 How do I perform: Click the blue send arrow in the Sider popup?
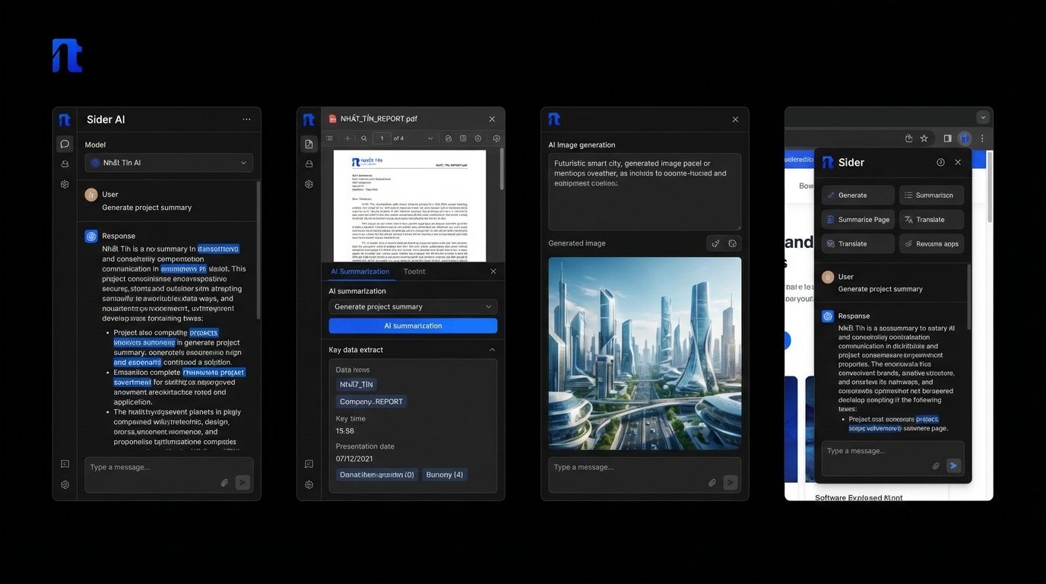click(x=953, y=465)
